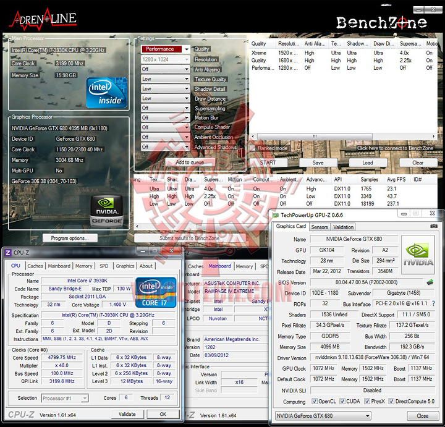Click the Add to queue button
This screenshot has height=427, width=445.
[x=190, y=163]
